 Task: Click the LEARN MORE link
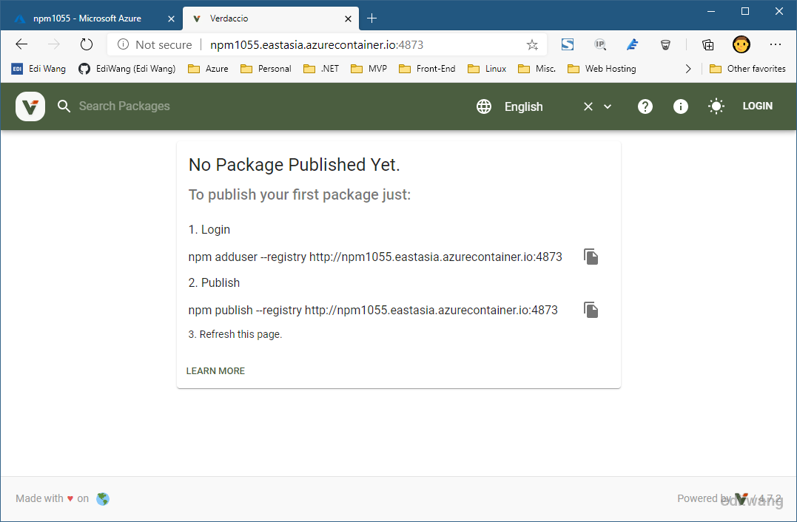click(x=215, y=371)
